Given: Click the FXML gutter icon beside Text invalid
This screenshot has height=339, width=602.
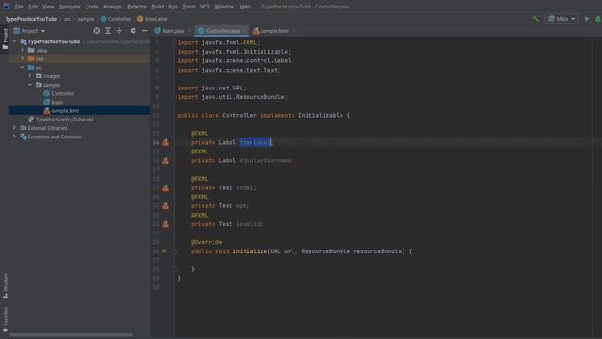Looking at the screenshot, I should click(x=166, y=224).
